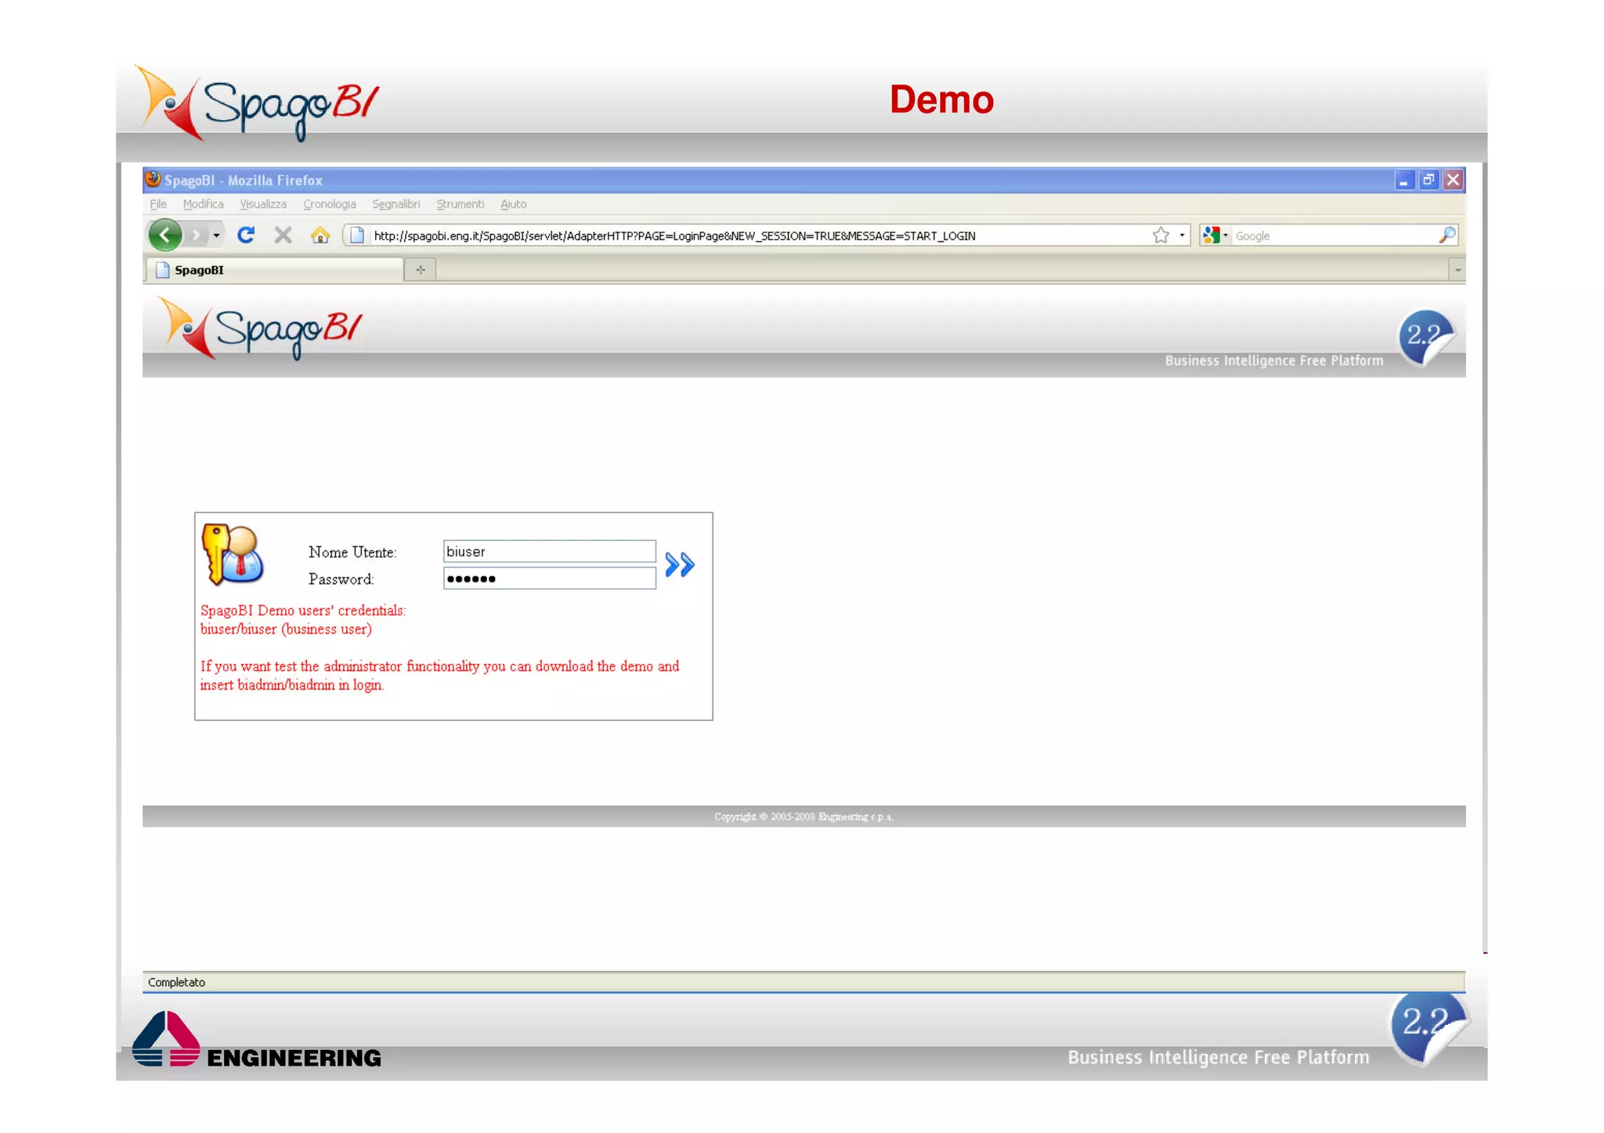
Task: Click the 'SpagoBI Demo users' credentials' text
Action: [303, 610]
